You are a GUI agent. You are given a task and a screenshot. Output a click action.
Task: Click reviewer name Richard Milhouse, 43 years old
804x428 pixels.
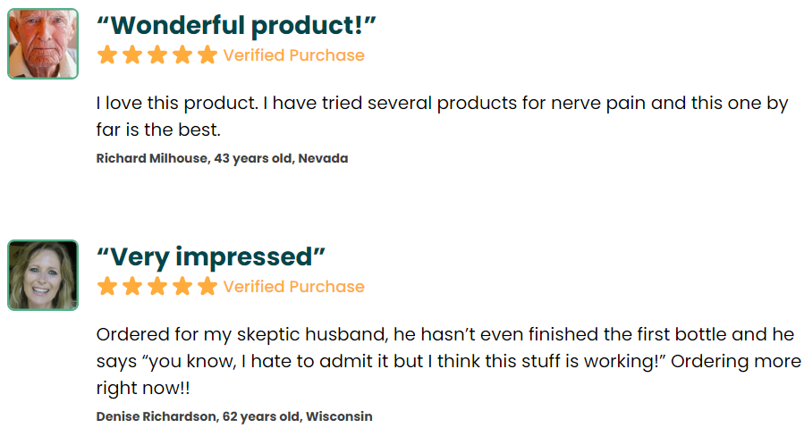(222, 158)
